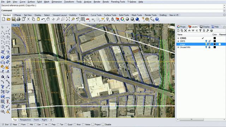Image resolution: width=226 pixels, height=127 pixels.
Task: Open the File menu
Action: 3,2
